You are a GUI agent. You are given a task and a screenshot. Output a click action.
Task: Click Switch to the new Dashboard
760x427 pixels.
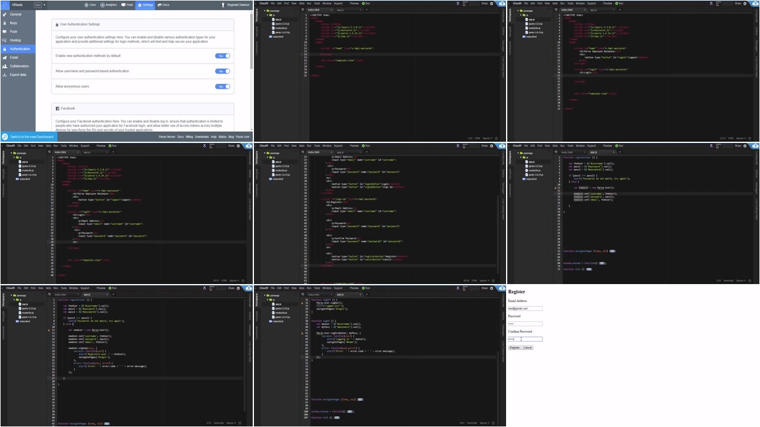28,136
